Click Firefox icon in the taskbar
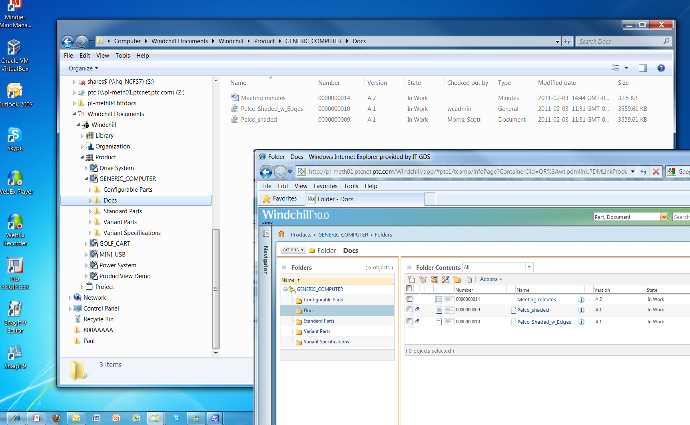The width and height of the screenshot is (690, 425). 56,418
